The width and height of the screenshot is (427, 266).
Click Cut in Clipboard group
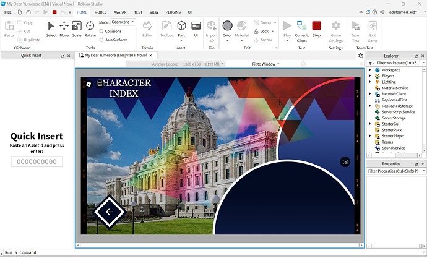click(24, 32)
